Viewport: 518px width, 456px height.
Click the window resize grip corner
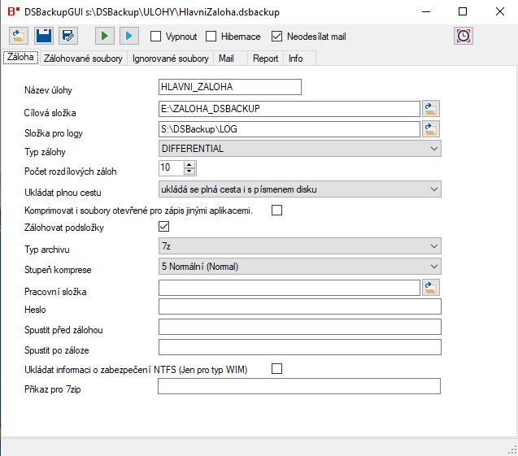click(512, 450)
